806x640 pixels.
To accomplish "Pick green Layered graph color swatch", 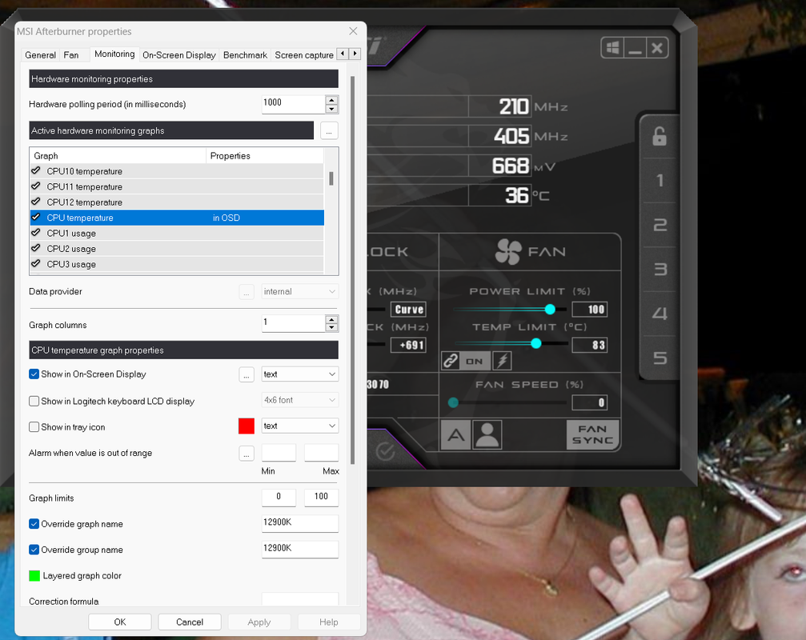I will pyautogui.click(x=34, y=576).
